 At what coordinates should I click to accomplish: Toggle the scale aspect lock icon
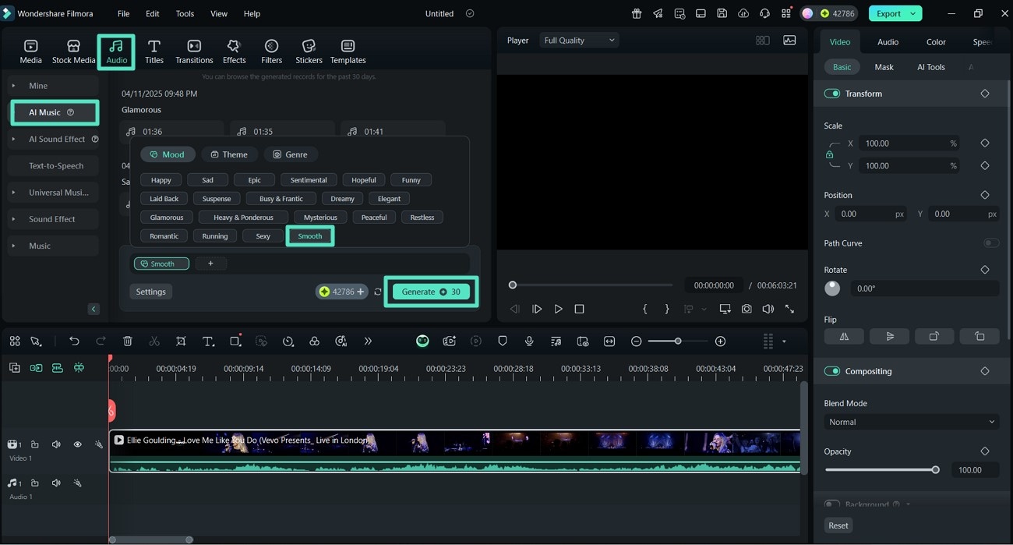tap(829, 154)
